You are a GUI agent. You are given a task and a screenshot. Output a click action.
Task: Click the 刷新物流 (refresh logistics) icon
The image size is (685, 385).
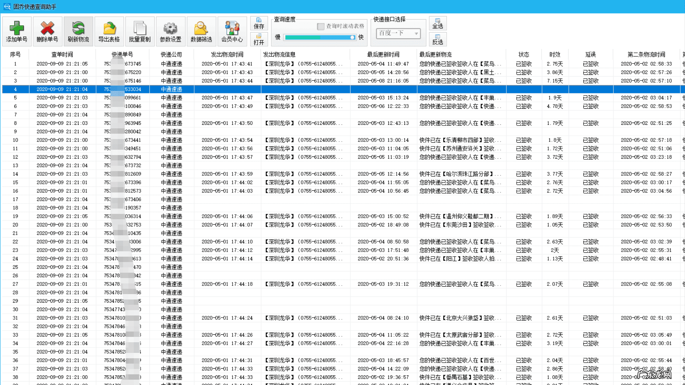pyautogui.click(x=78, y=31)
